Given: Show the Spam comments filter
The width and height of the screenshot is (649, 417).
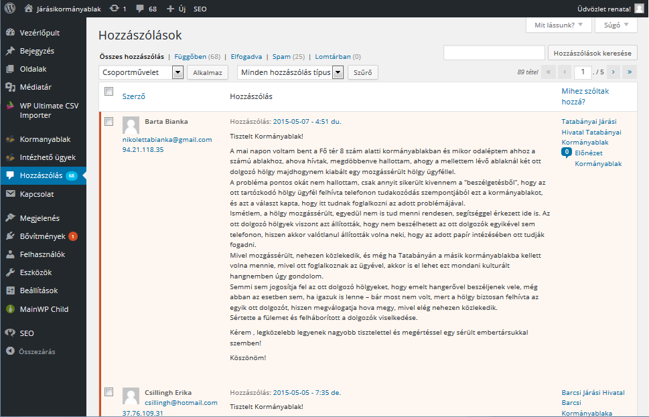Looking at the screenshot, I should [x=281, y=57].
